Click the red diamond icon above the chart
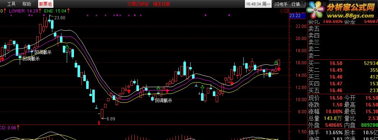The image size is (378, 140). [281, 11]
